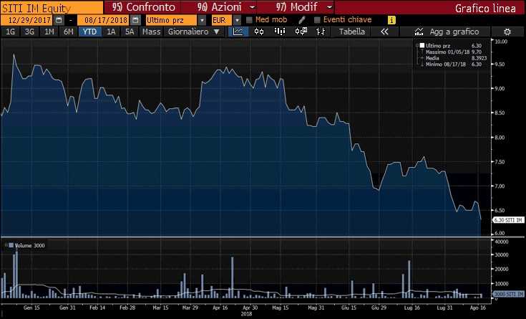Click the 95) Confronto button
The width and height of the screenshot is (526, 319).
pos(144,7)
